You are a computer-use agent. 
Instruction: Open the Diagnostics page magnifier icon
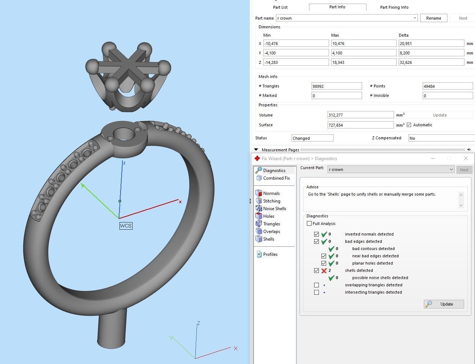259,170
